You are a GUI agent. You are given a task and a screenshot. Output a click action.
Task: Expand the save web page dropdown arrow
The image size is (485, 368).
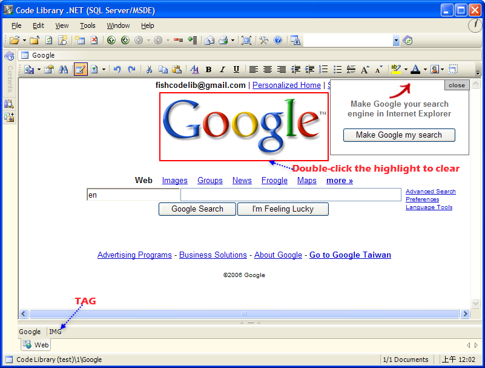39,69
